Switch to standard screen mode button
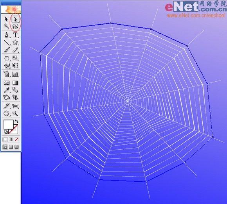 5,147
